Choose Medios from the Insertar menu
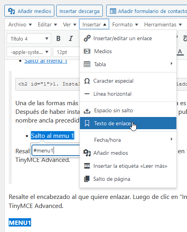Image resolution: width=187 pixels, height=232 pixels. [x=128, y=51]
